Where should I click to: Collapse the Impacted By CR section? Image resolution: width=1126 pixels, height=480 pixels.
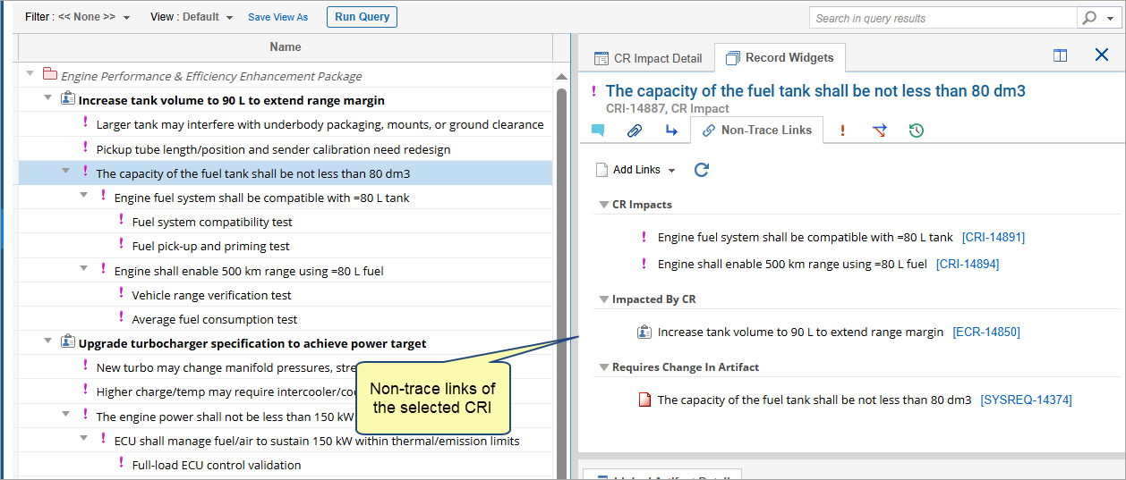(x=603, y=299)
